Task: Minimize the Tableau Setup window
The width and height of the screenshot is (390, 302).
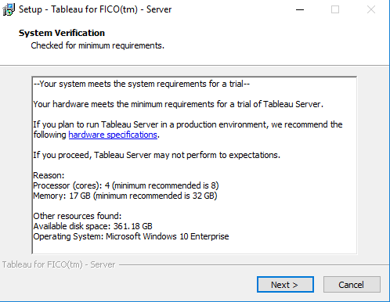Action: tap(300, 9)
